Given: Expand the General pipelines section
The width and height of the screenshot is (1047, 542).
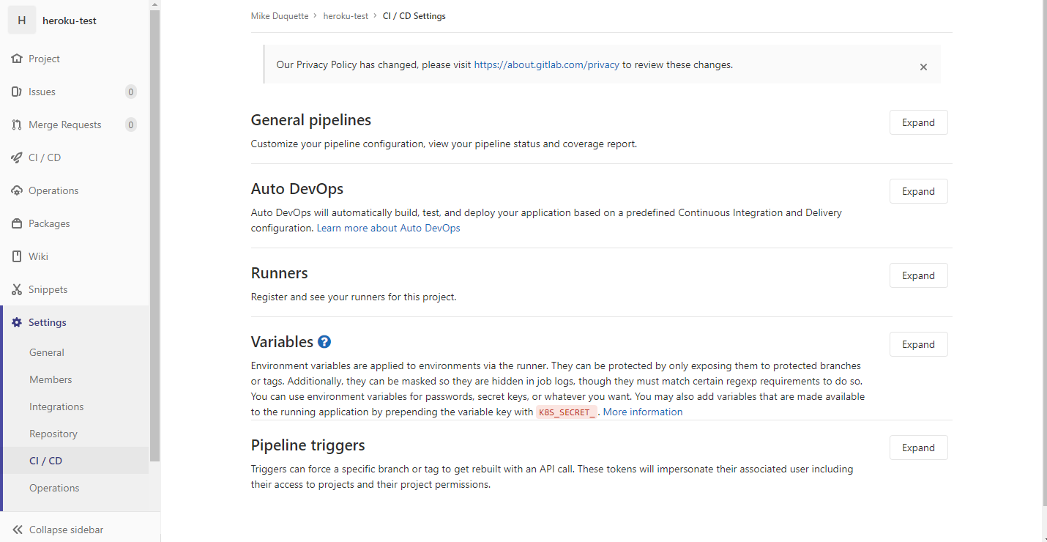Looking at the screenshot, I should point(918,122).
